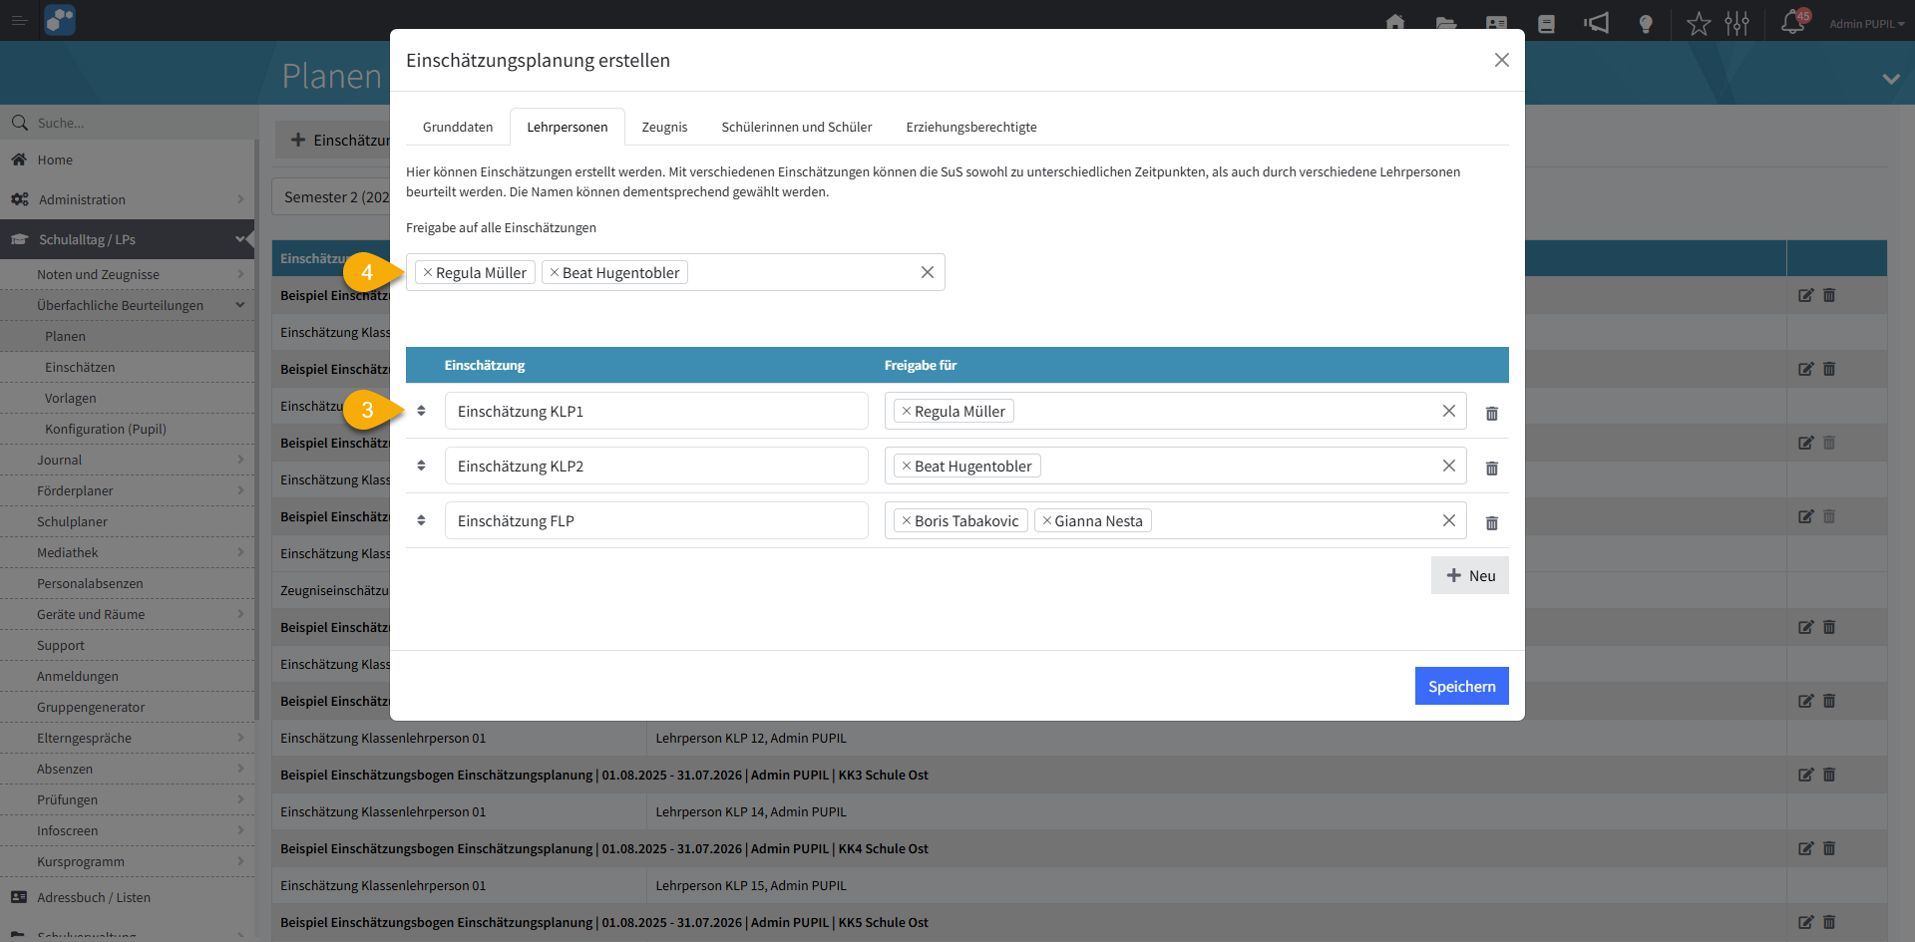Clear all teachers in KLP2 Freigabe field
Viewport: 1915px width, 942px height.
coord(1449,466)
